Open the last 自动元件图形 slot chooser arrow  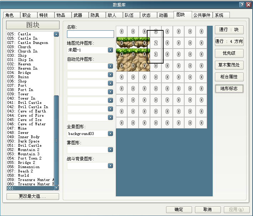[x=110, y=117]
